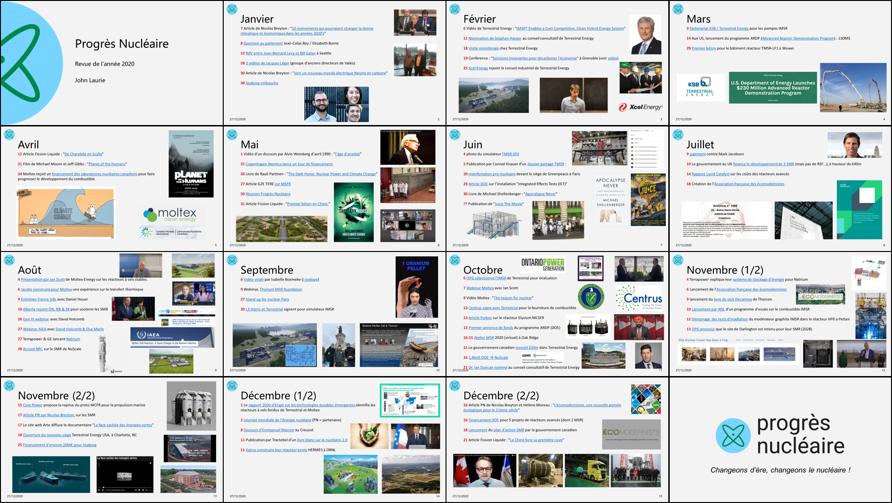The height and width of the screenshot is (503, 892).
Task: Click the KSB Terrestrial Energy logo
Action: [x=700, y=88]
